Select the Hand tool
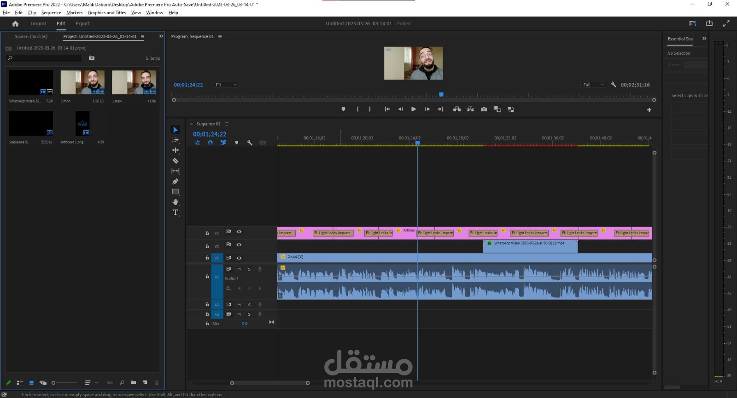This screenshot has width=737, height=398. coord(175,202)
